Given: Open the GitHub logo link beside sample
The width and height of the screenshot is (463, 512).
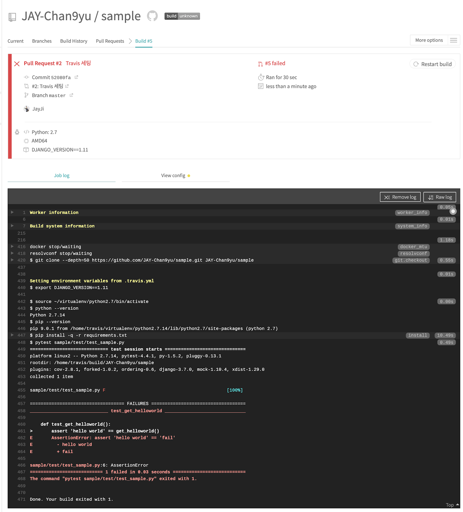Looking at the screenshot, I should point(152,16).
